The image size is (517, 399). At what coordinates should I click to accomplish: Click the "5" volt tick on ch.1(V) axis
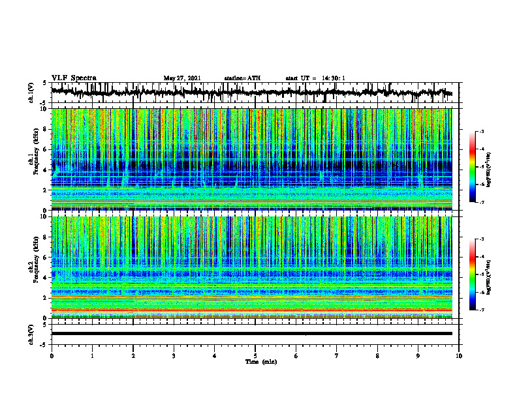[x=44, y=83]
